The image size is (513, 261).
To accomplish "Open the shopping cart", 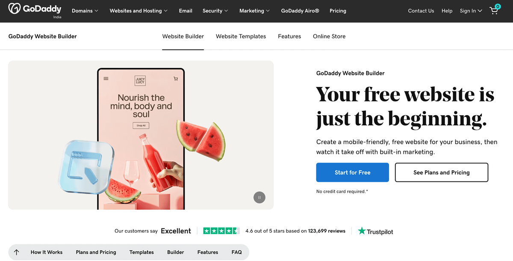I will [494, 11].
